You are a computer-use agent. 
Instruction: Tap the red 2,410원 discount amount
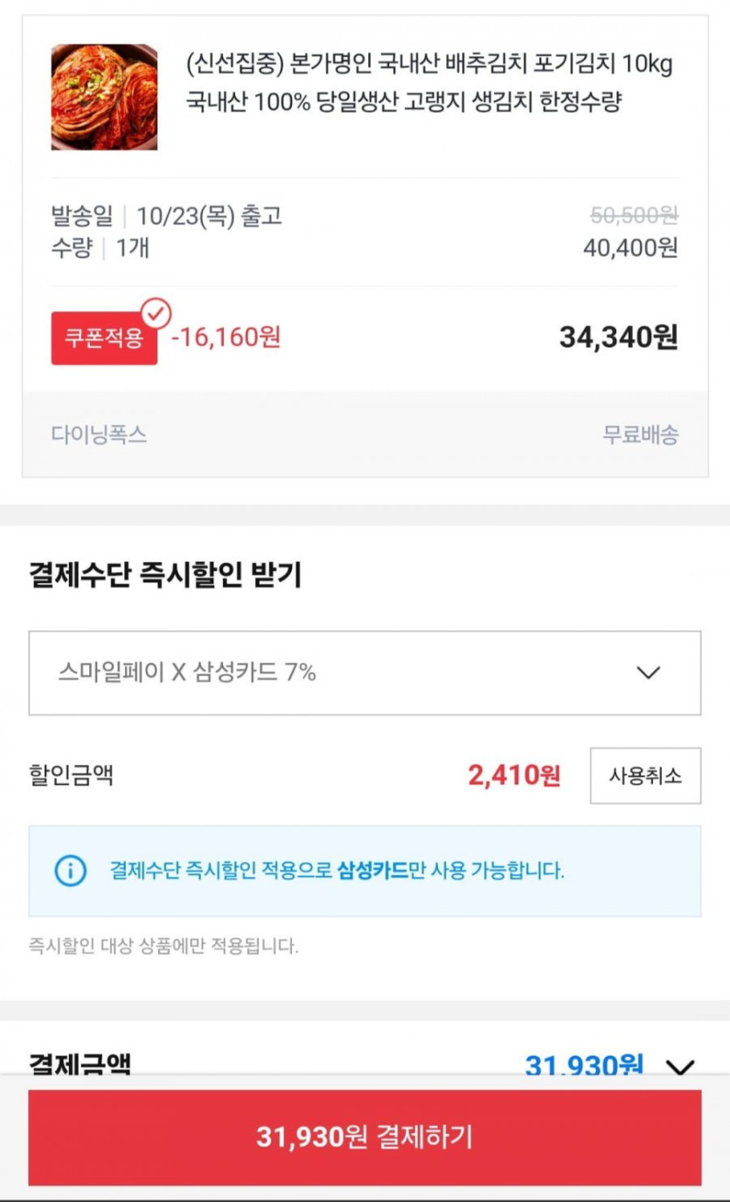pyautogui.click(x=514, y=775)
